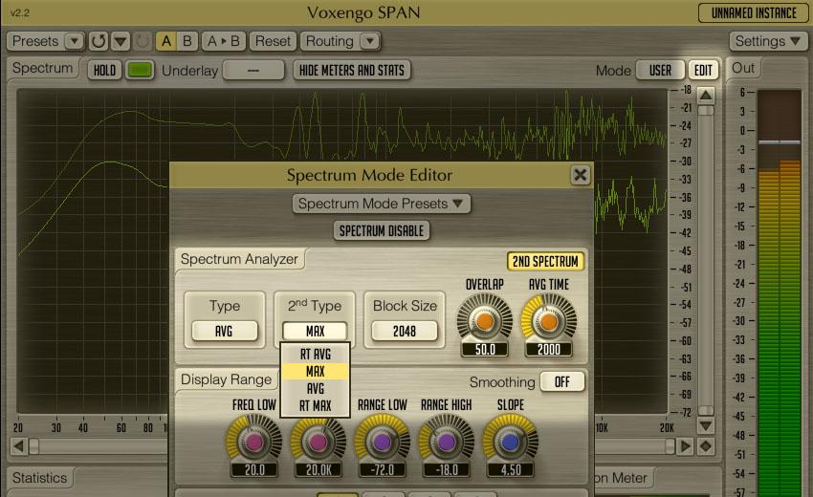This screenshot has width=813, height=497.
Task: Click HIDE METERS AND STATS
Action: [352, 71]
